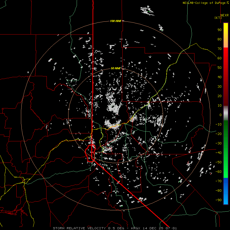This screenshot has width=230, height=230.
Task: Click the -20 value on the velocity scale
Action: click(218, 134)
